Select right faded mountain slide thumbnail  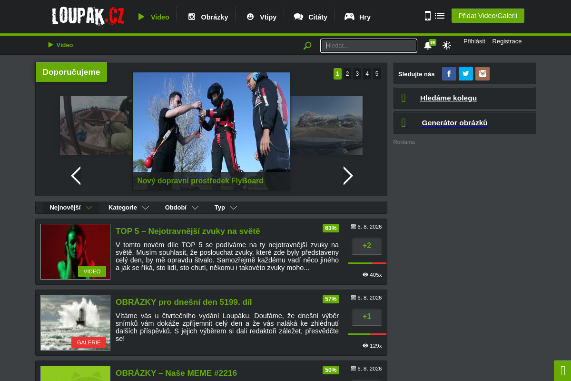(326, 125)
